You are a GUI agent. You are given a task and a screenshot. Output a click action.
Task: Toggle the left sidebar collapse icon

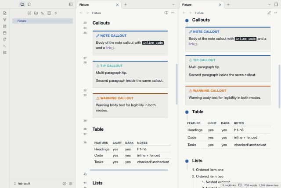pyautogui.click(x=71, y=4)
